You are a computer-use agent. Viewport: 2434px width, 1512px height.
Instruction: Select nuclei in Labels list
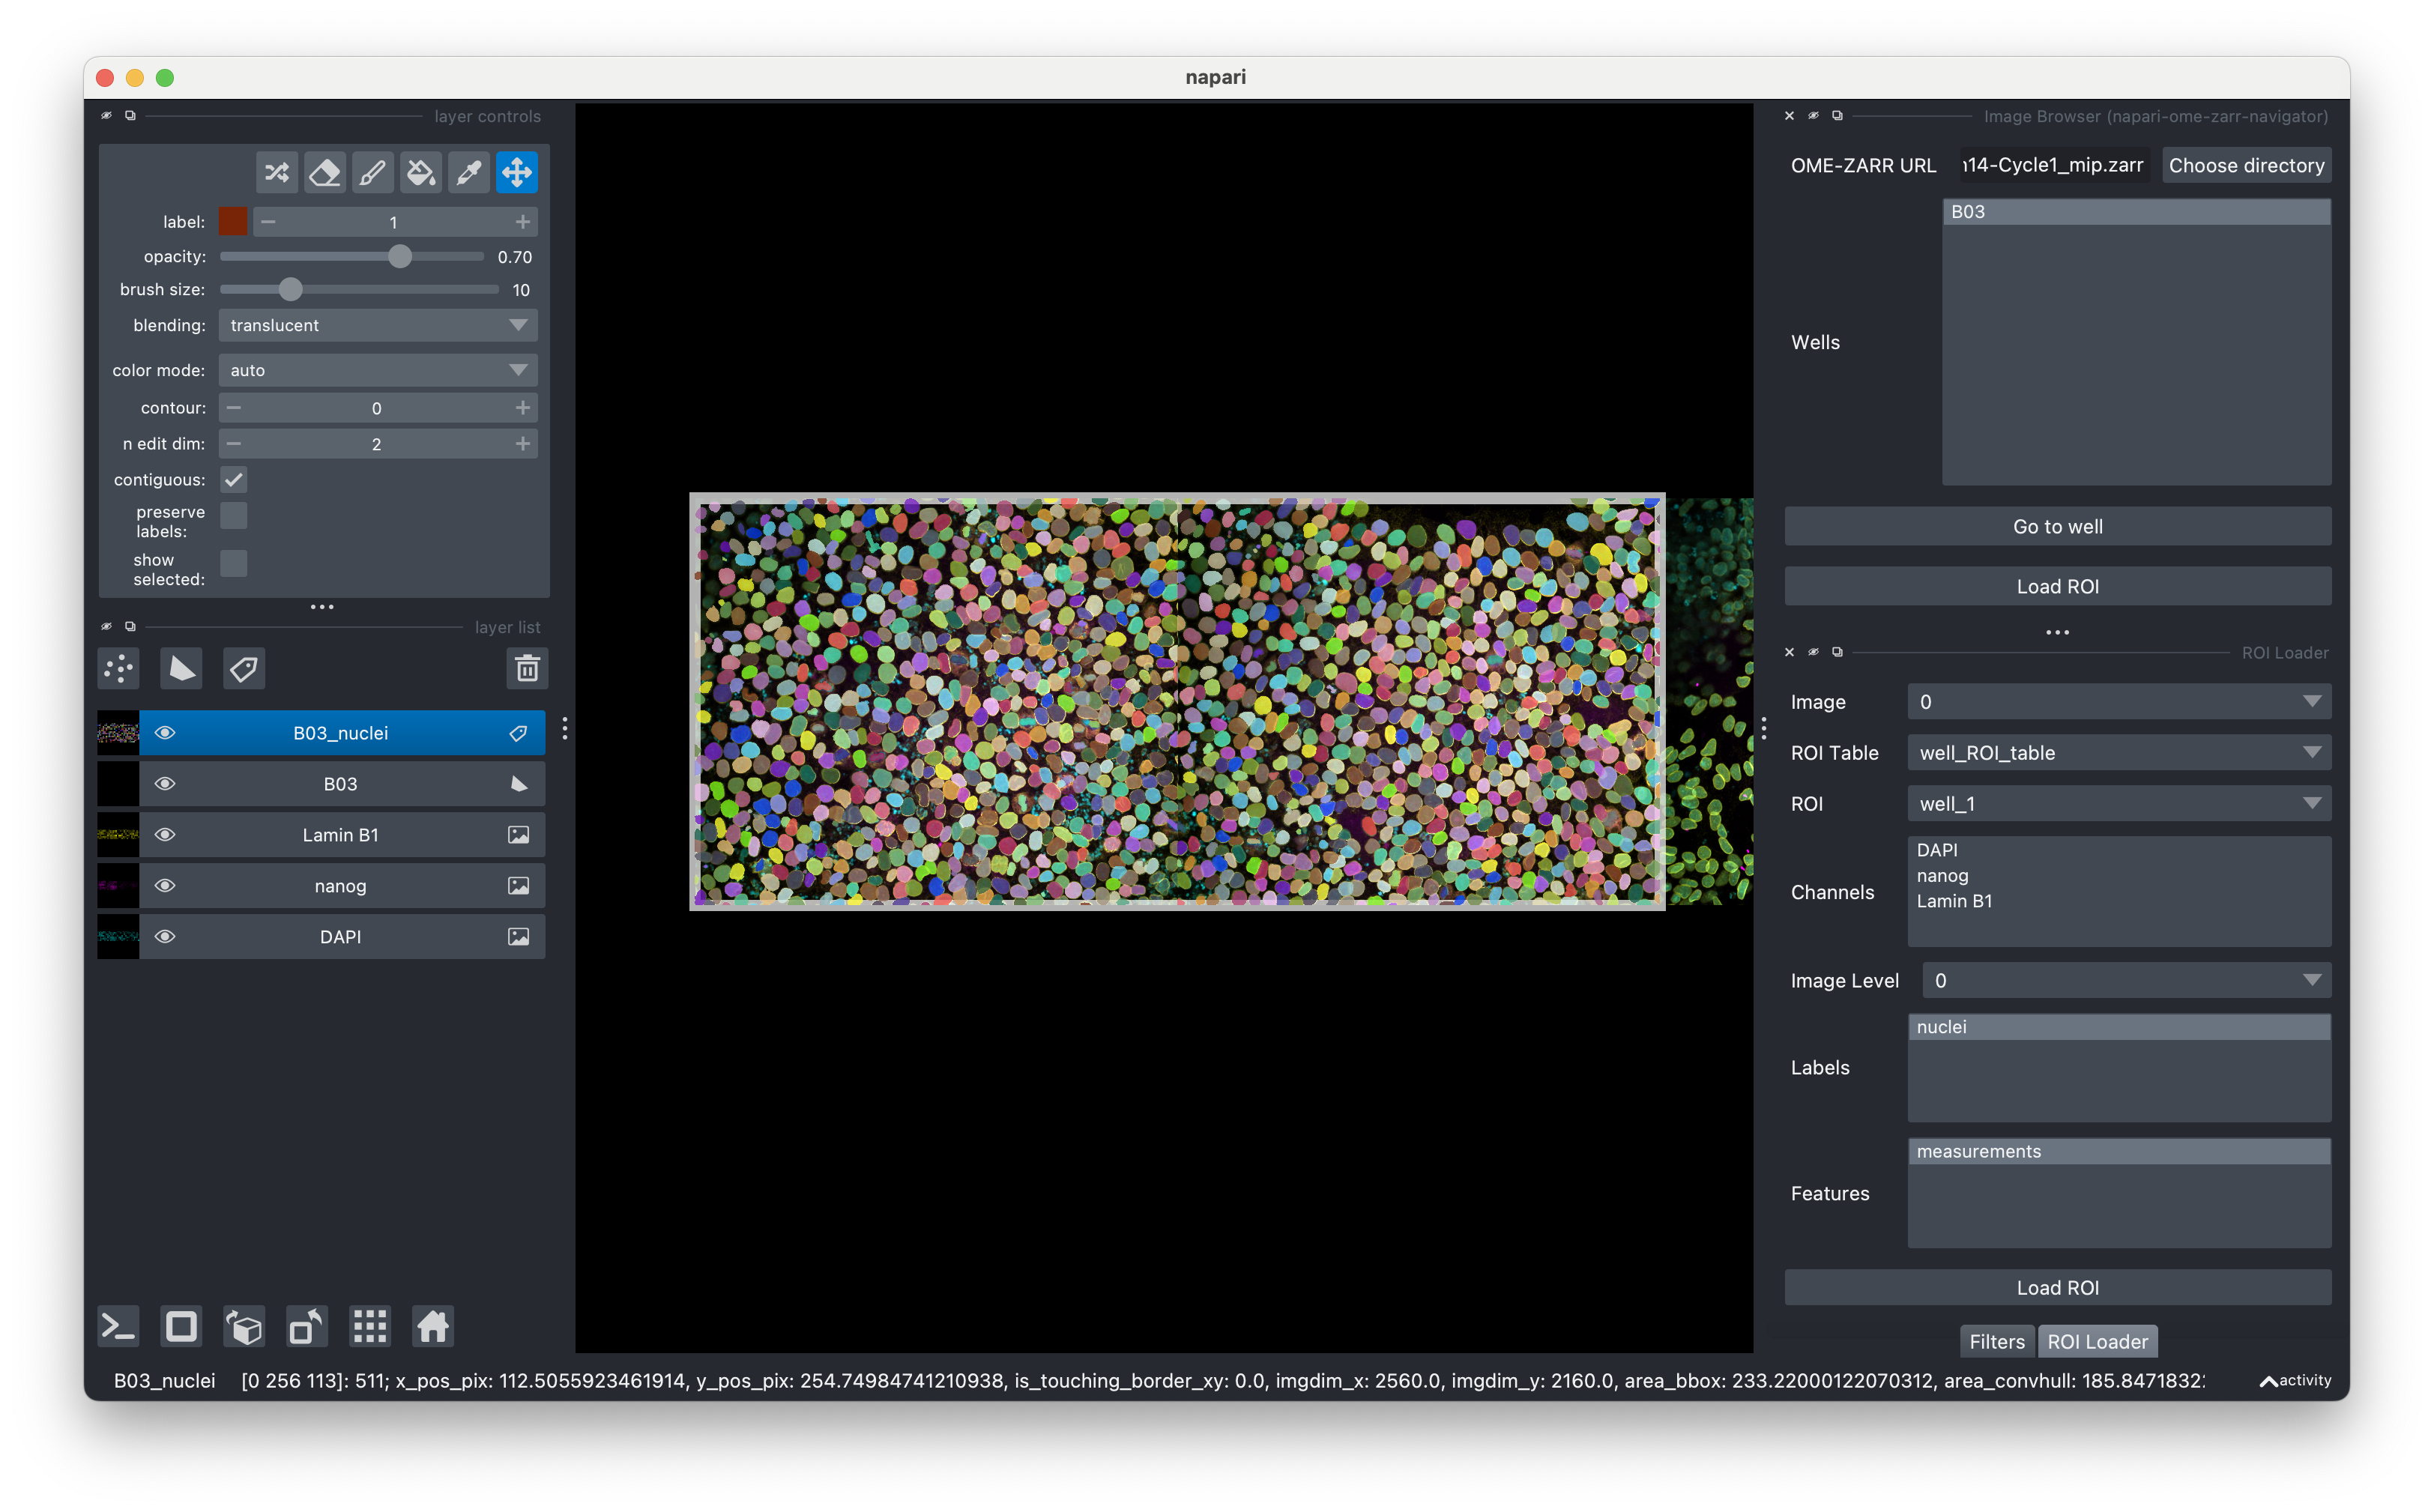[x=2119, y=1027]
